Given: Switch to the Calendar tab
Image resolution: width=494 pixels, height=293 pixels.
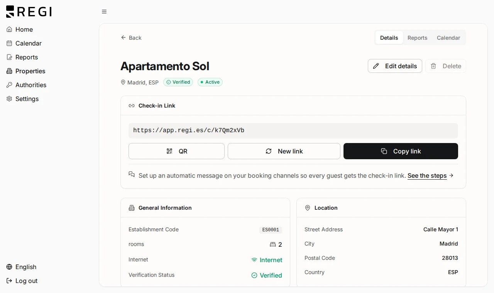Looking at the screenshot, I should tap(448, 38).
